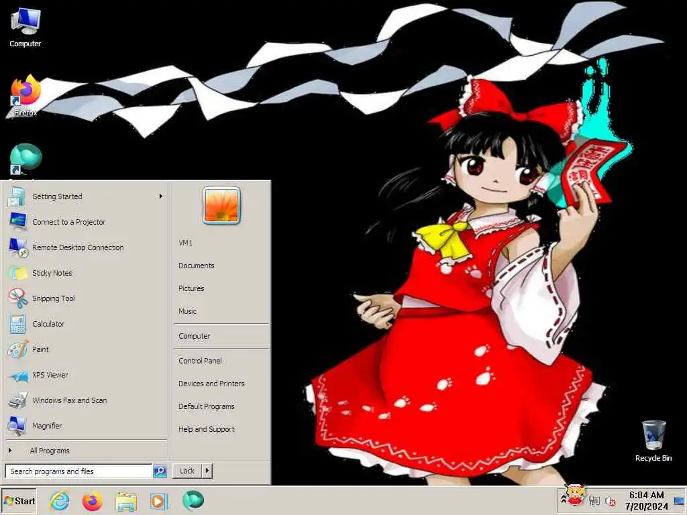Open the Recycle Bin on the desktop
The width and height of the screenshot is (687, 515).
[x=653, y=441]
